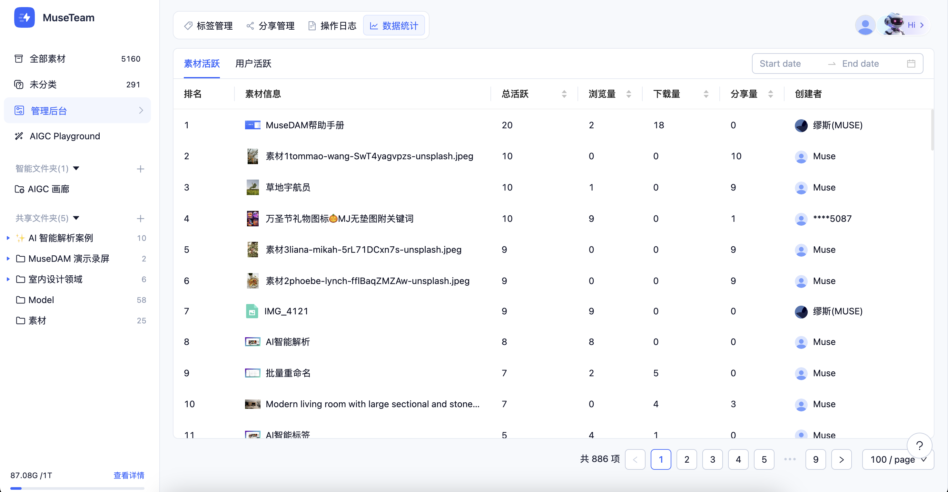Add a new smart folder with plus icon
948x492 pixels.
[x=140, y=169]
